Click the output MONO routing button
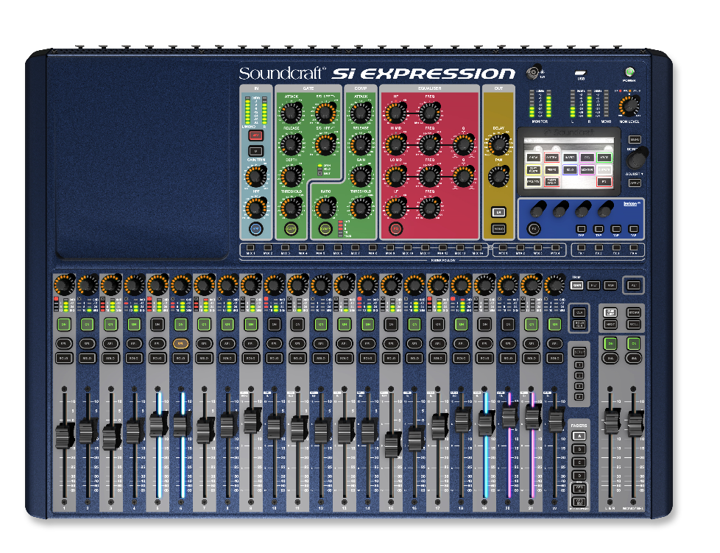Image resolution: width=720 pixels, height=553 pixels. [x=498, y=228]
